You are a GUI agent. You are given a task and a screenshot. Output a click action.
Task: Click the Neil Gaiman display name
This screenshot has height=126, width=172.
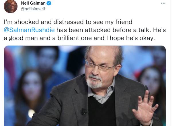tap(33, 3)
